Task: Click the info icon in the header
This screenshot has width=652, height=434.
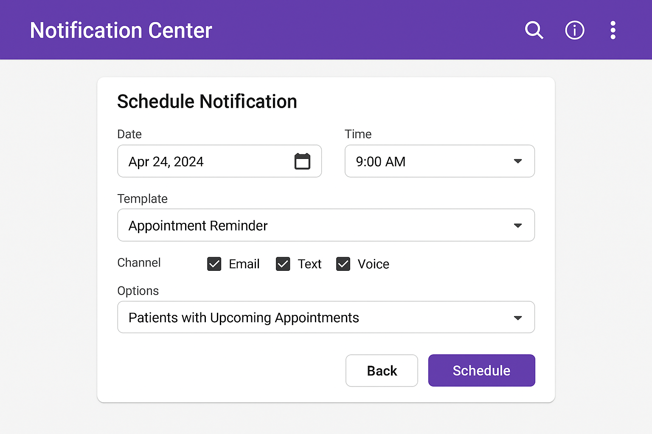Action: pyautogui.click(x=574, y=30)
